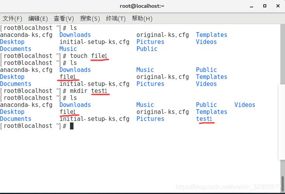Click initial-setup-ks.cfg on the row ending with test1

[x=94, y=119]
